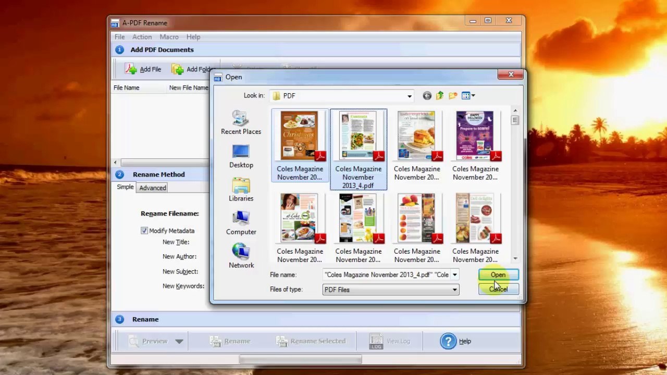Click the Rename Selected button
The width and height of the screenshot is (667, 375).
(311, 341)
